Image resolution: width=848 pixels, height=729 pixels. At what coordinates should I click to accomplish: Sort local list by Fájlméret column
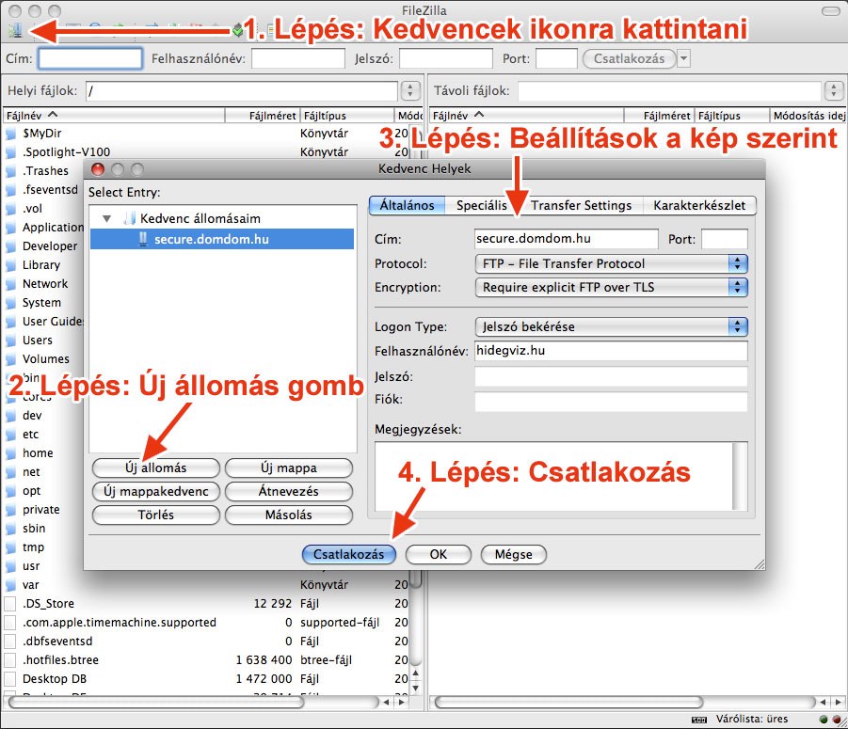coord(263,116)
